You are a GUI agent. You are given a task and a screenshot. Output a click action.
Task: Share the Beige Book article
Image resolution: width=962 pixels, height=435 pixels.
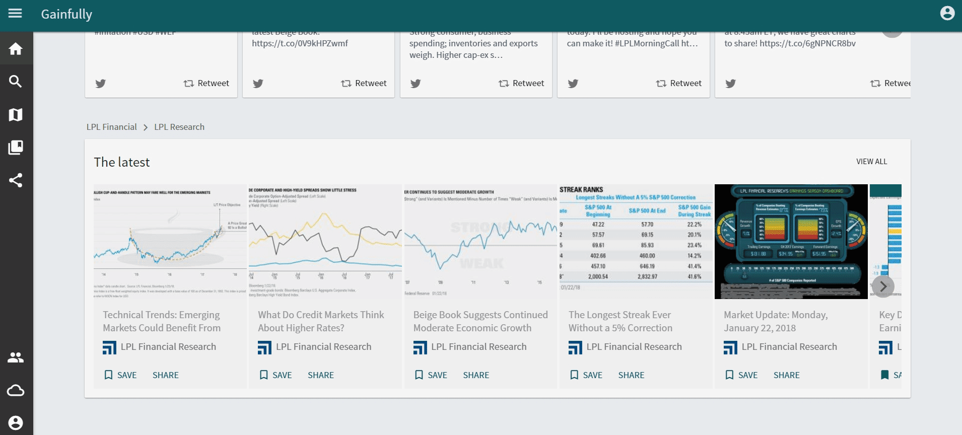(x=476, y=375)
